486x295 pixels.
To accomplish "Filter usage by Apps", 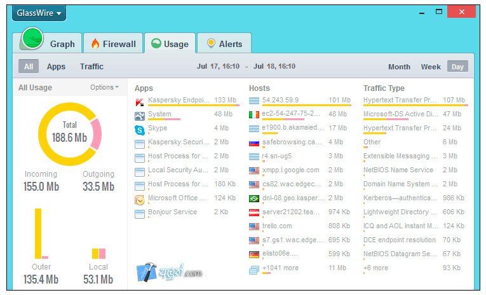I will click(x=56, y=66).
